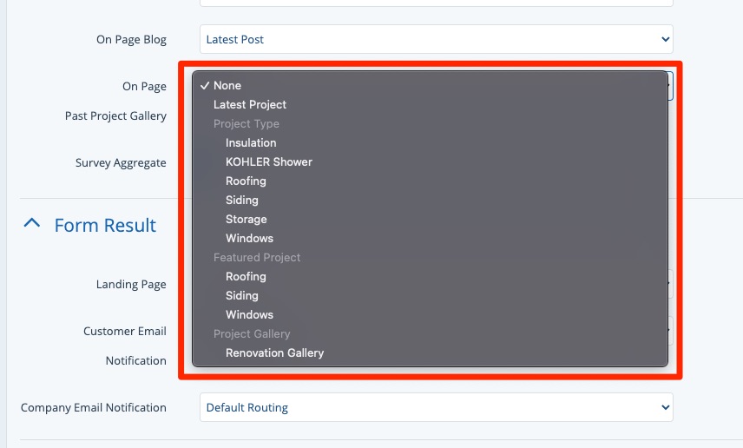Screen dimensions: 743x448
Task: Select Insulation under Project Type
Action: [x=251, y=142]
